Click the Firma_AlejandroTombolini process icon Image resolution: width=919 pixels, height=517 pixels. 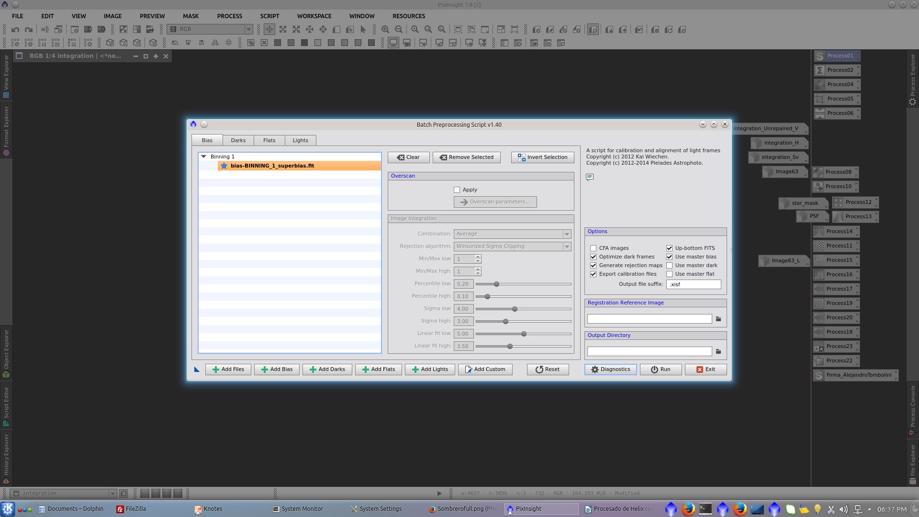pyautogui.click(x=855, y=375)
